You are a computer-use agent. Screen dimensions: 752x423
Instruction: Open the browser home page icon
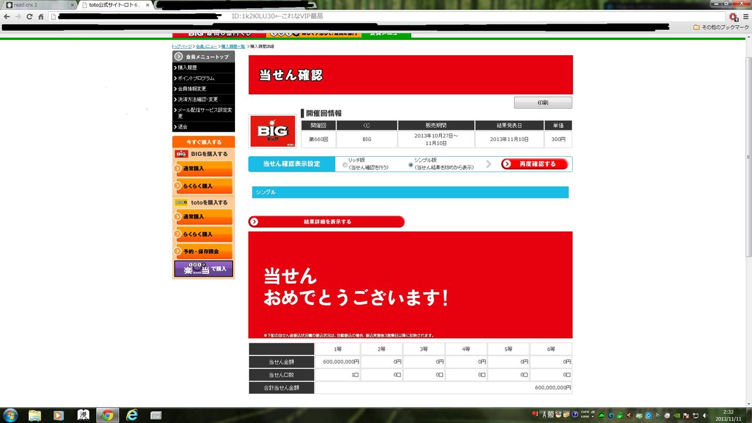point(41,16)
